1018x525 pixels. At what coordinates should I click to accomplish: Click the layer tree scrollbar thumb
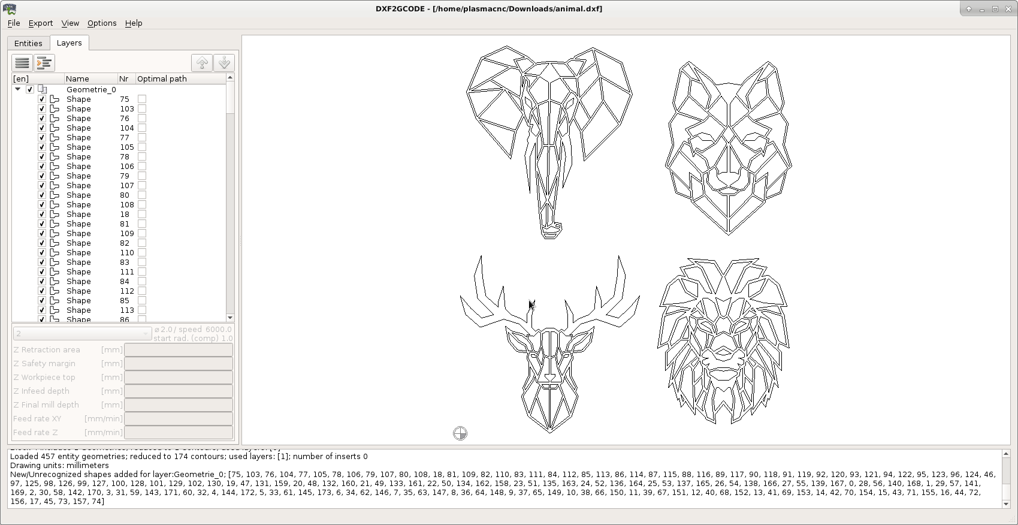point(230,97)
